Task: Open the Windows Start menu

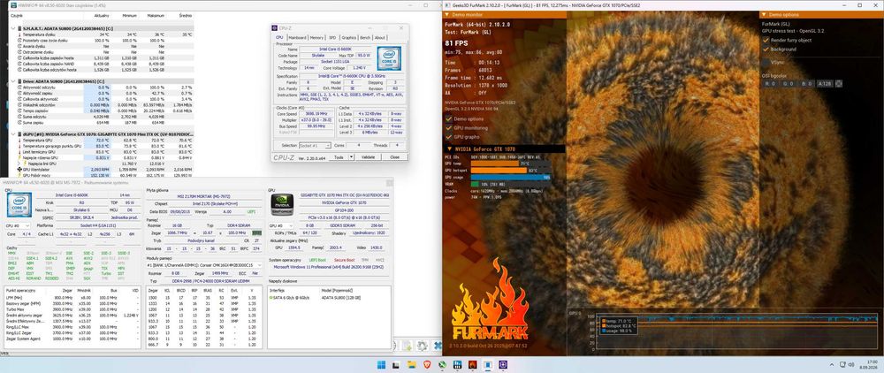Action: pyautogui.click(x=382, y=364)
